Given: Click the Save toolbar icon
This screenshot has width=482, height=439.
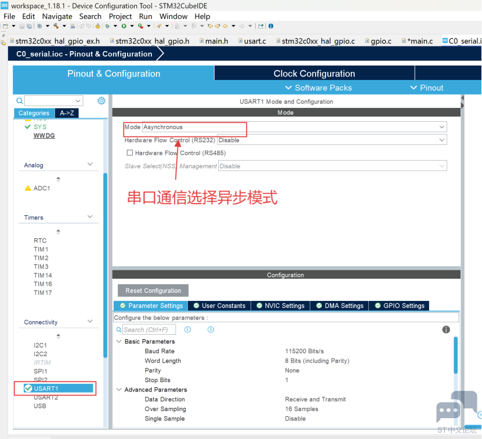Looking at the screenshot, I should [22, 26].
